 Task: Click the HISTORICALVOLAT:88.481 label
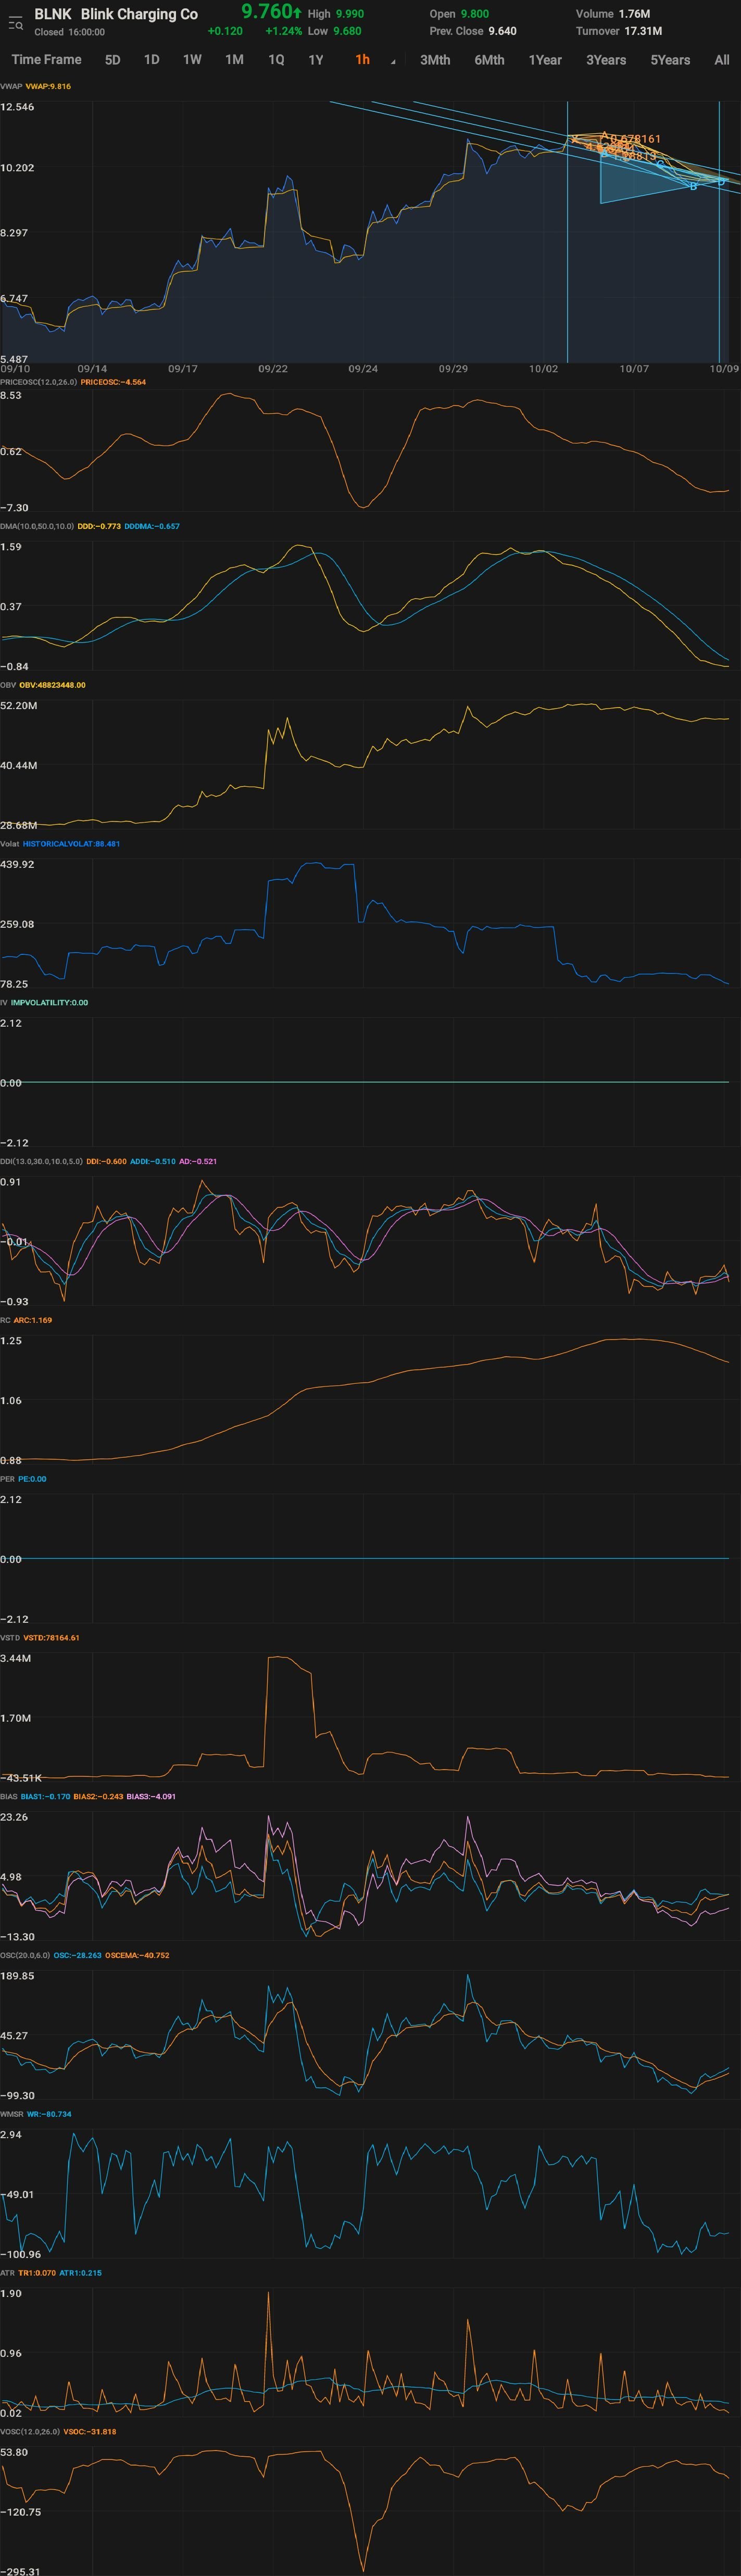pos(71,844)
